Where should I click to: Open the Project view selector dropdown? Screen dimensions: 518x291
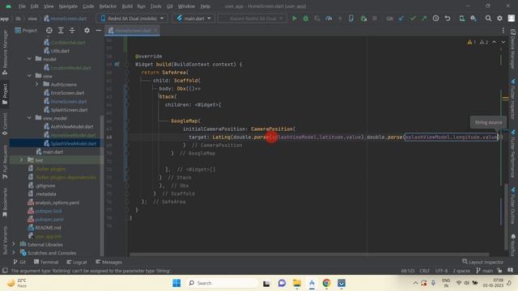point(26,31)
